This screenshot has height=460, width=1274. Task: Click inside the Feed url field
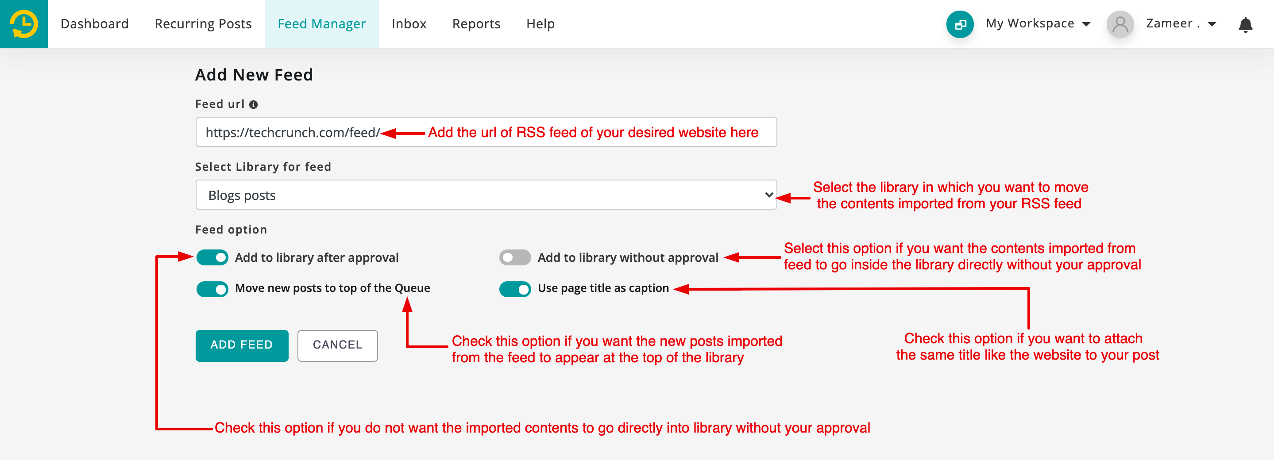(x=486, y=132)
